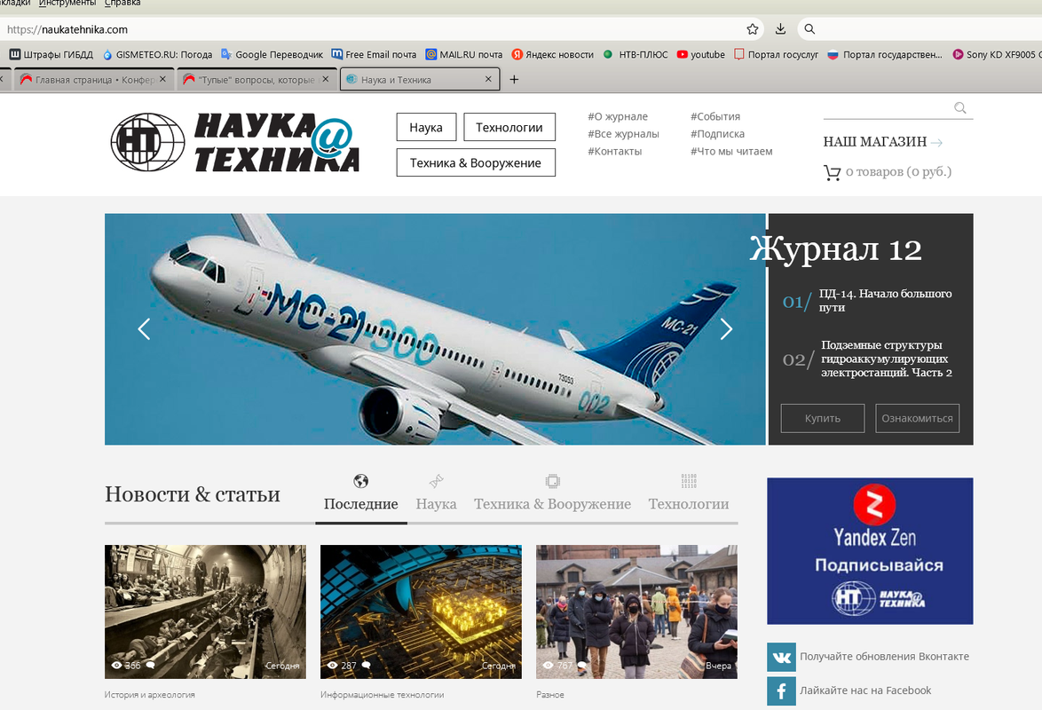The image size is (1042, 710).
Task: Click the Facebook logo icon
Action: [781, 690]
